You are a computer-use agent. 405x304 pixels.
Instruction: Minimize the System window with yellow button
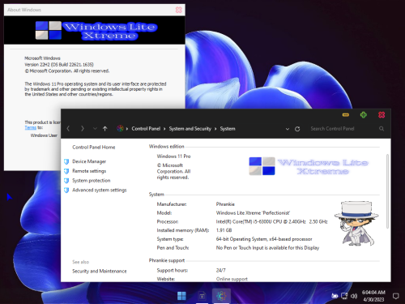346,115
